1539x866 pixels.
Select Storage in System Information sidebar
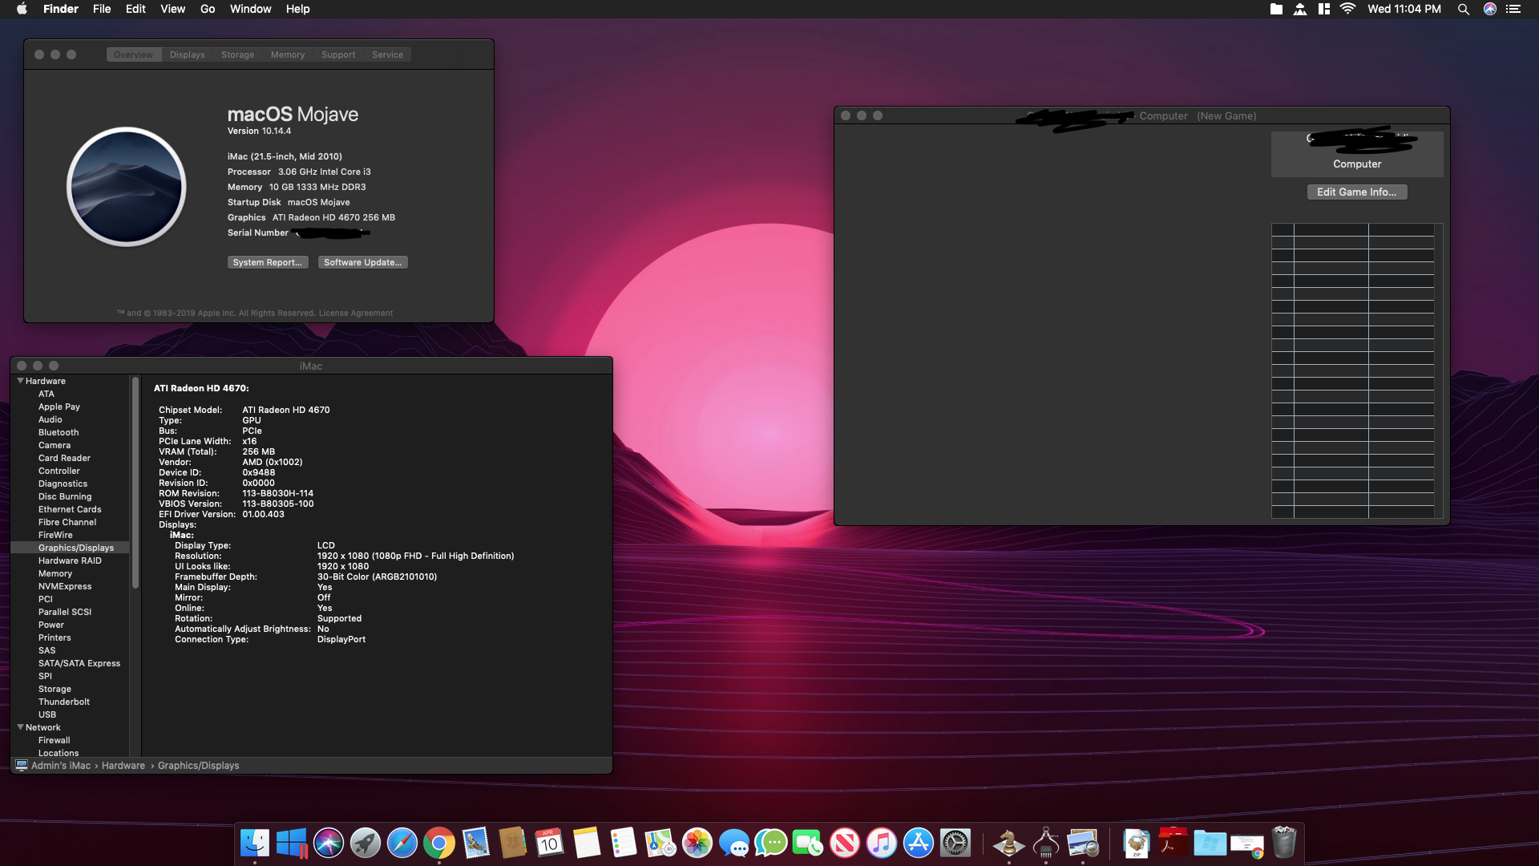[55, 689]
